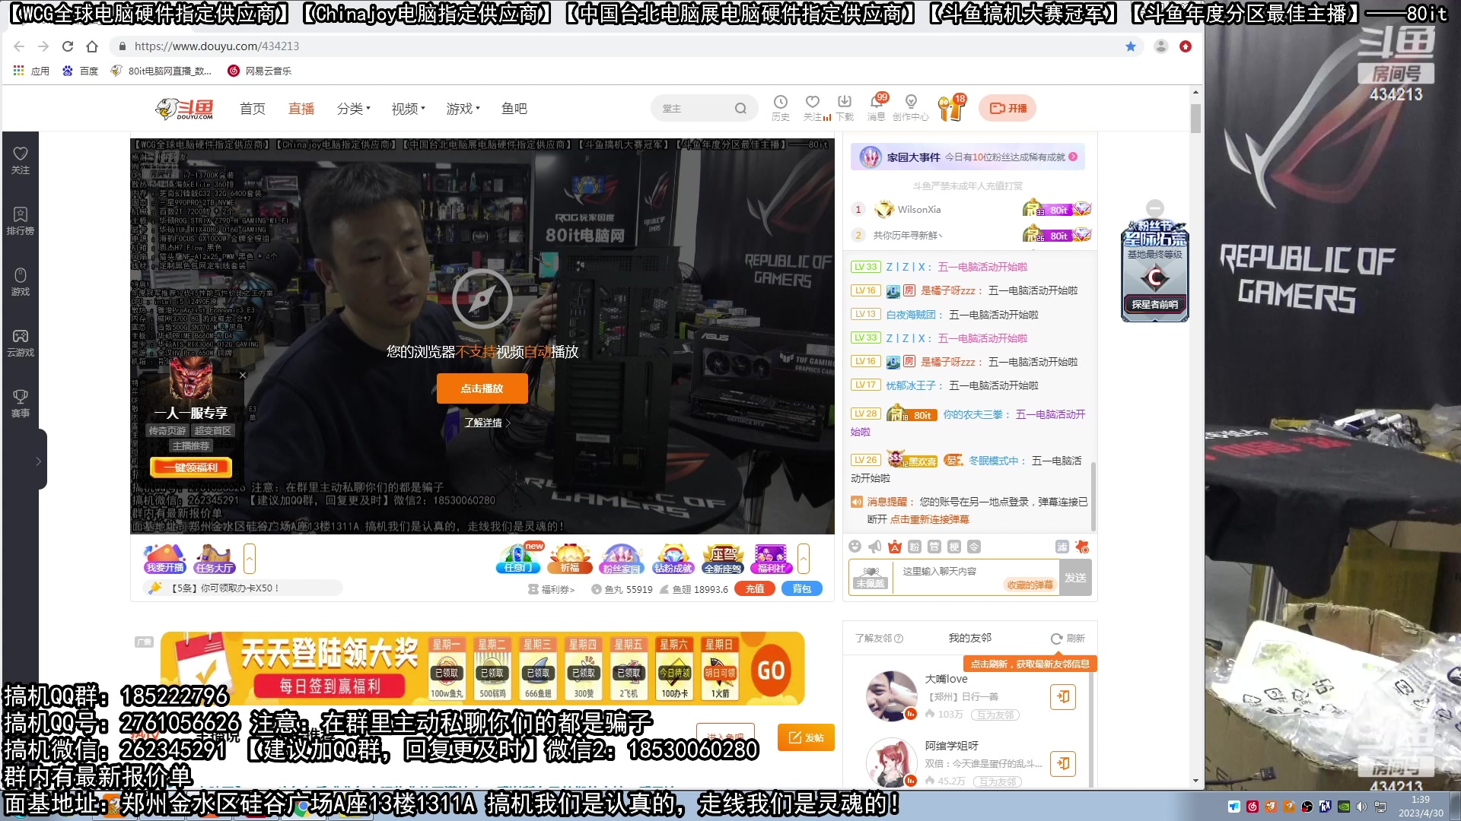Viewport: 1461px width, 821px height.
Task: Click the 充值 recharge button
Action: 755,589
